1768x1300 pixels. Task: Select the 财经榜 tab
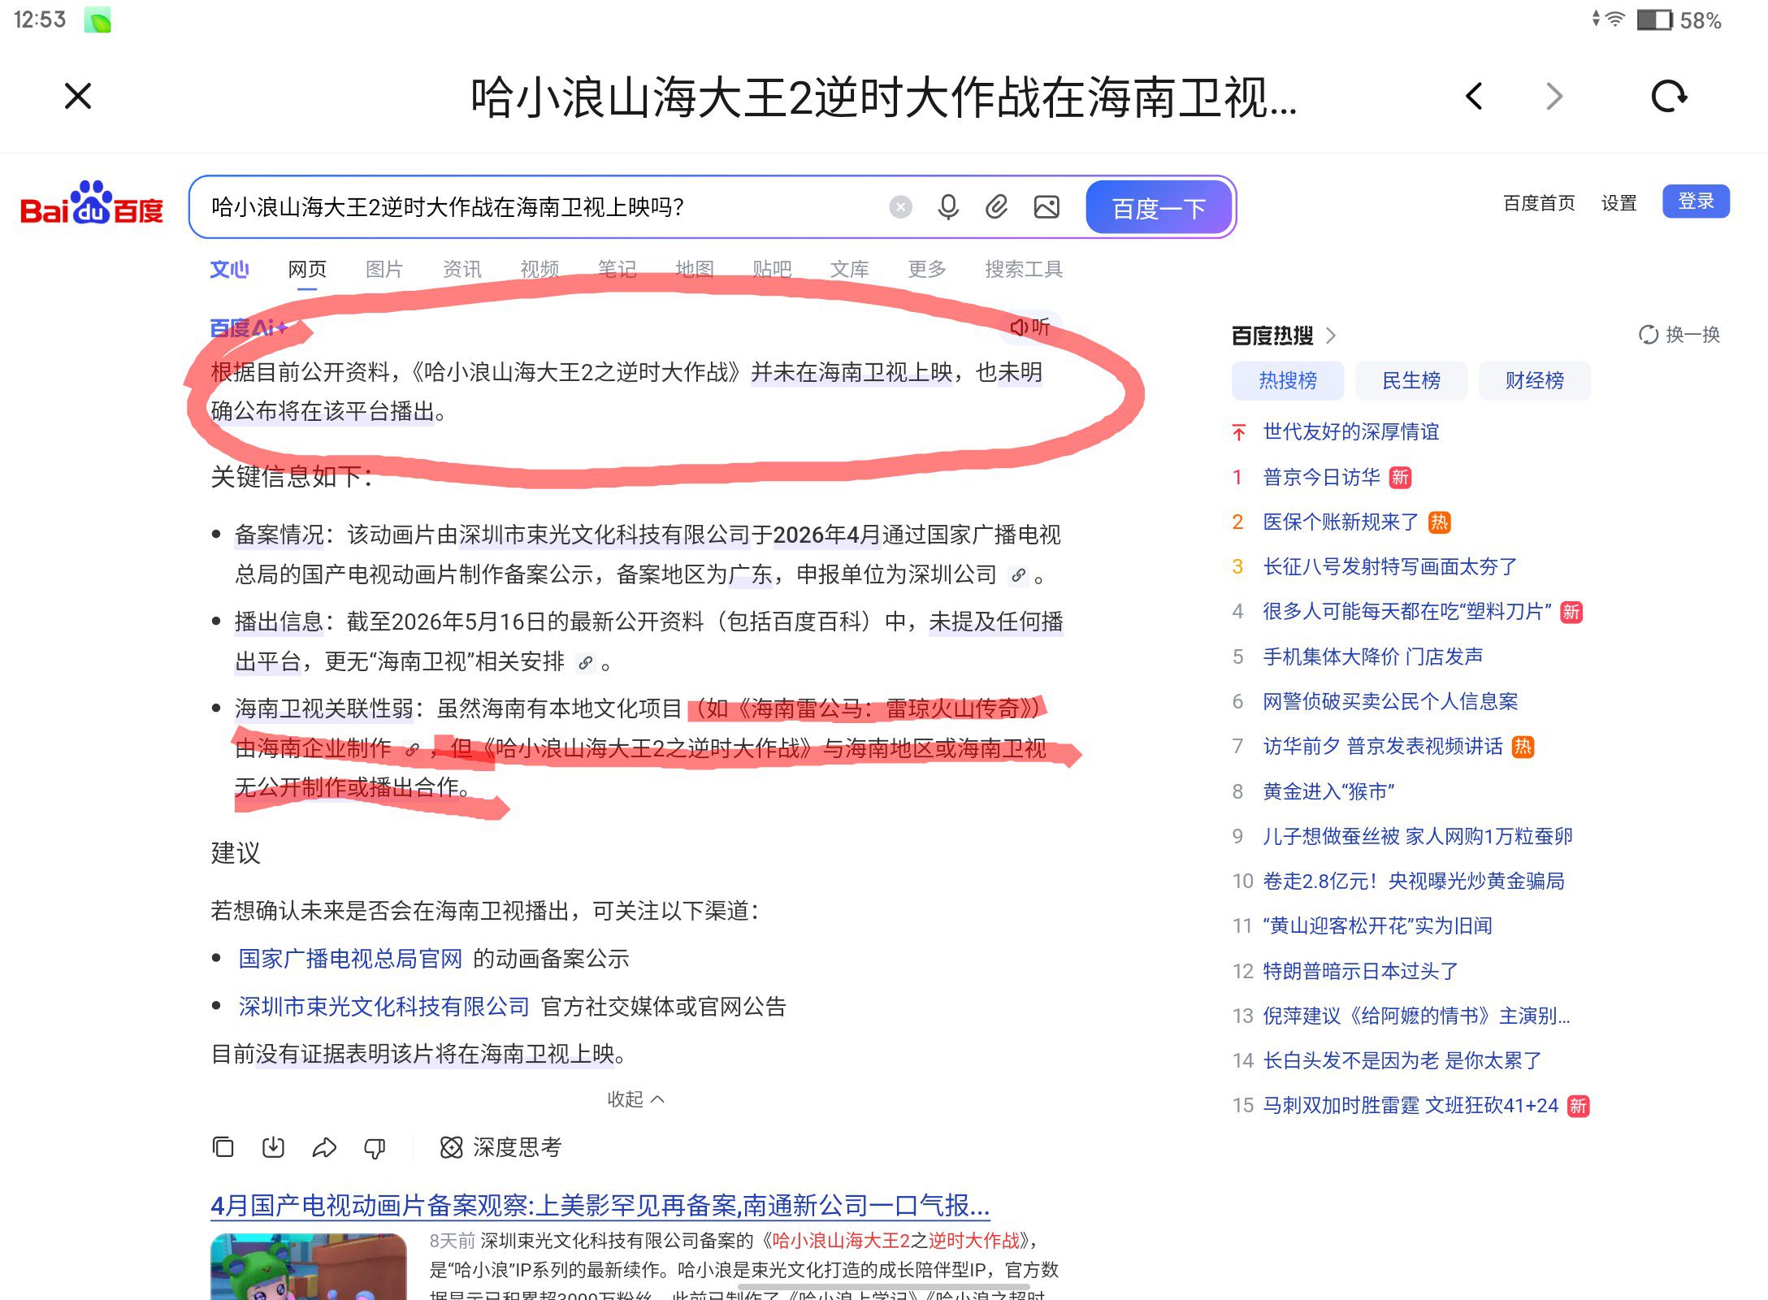tap(1535, 380)
